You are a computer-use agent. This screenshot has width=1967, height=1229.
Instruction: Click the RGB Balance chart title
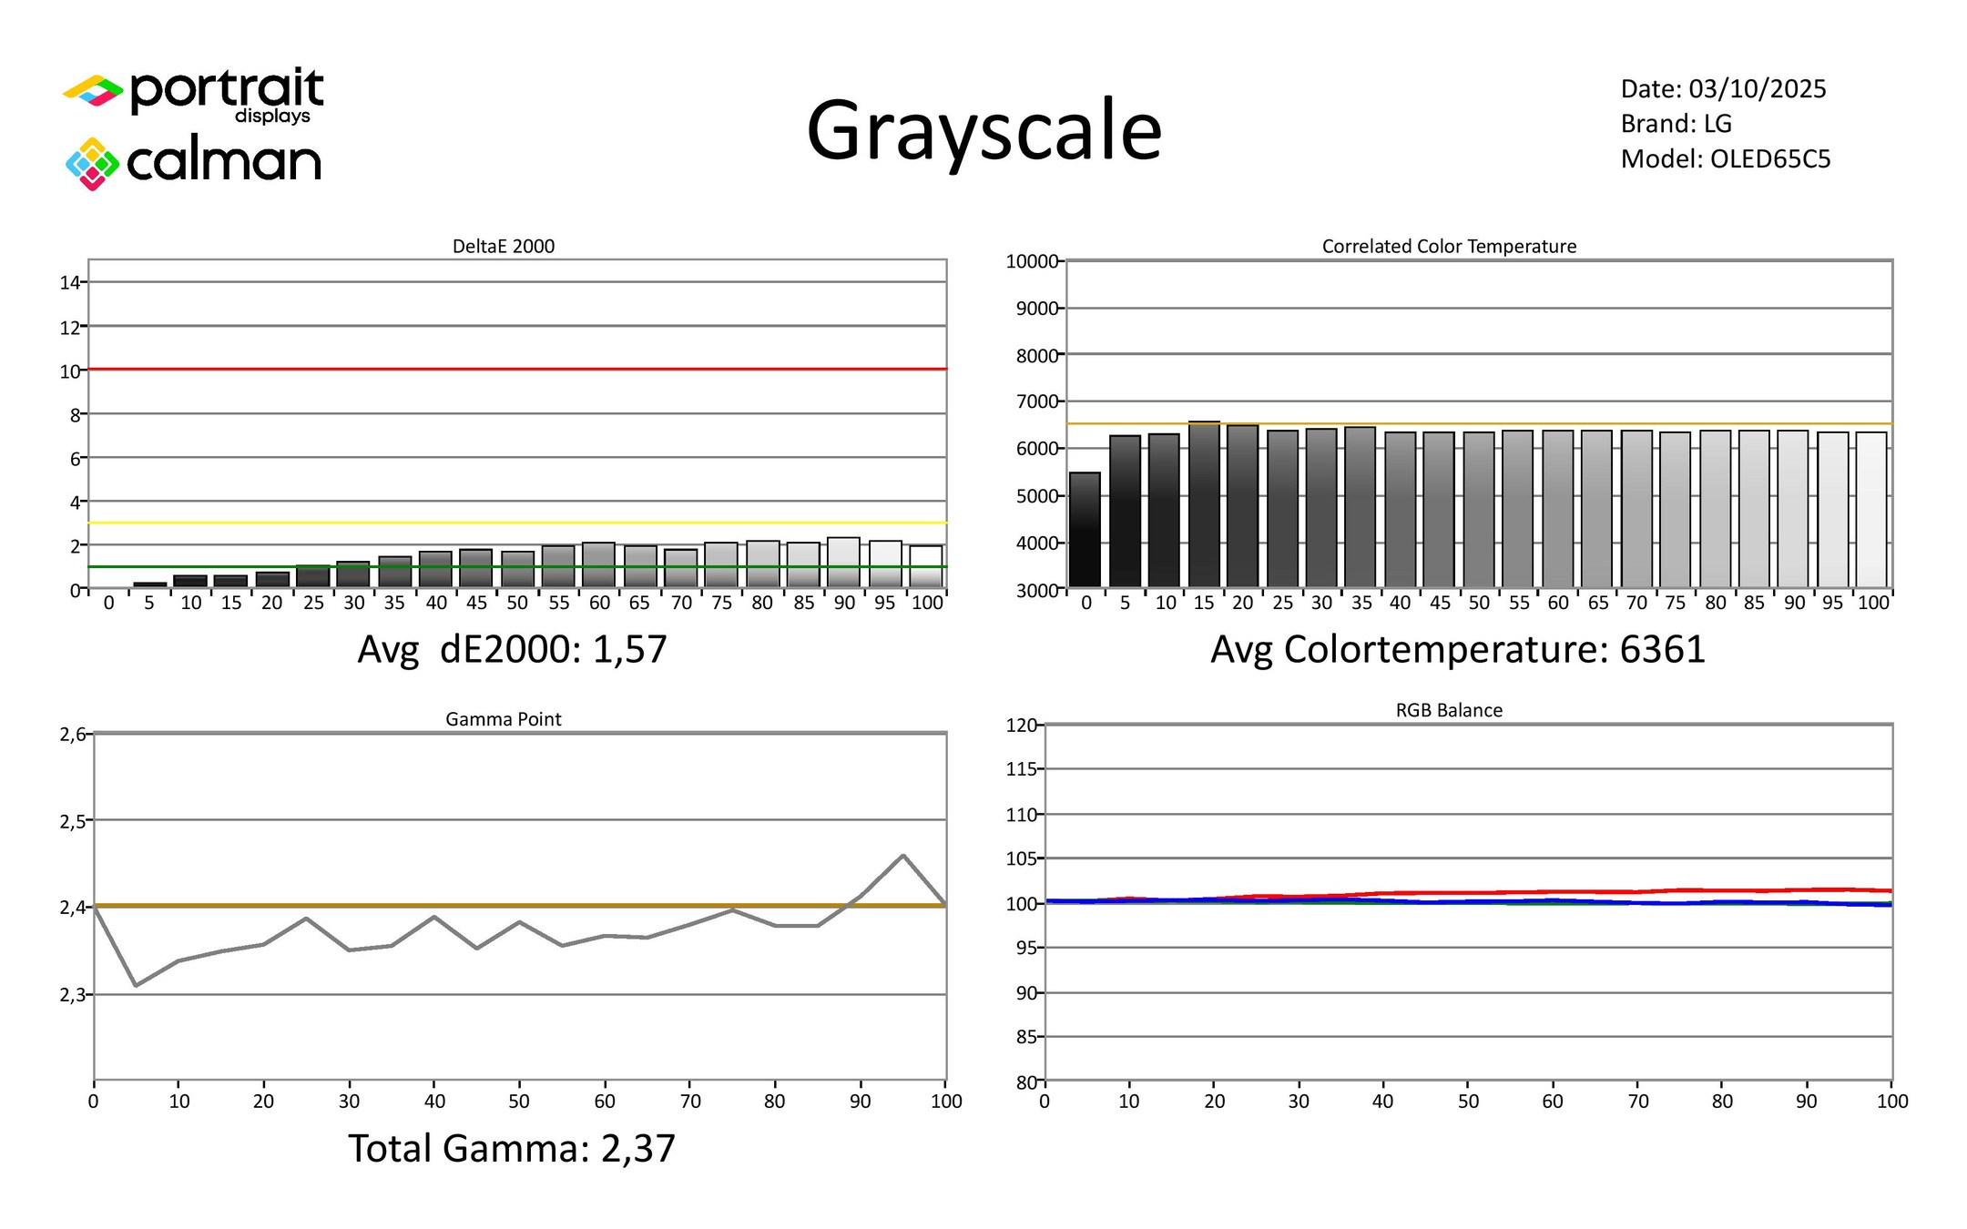coord(1448,710)
